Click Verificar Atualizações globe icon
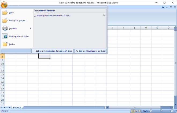The height and width of the screenshot is (113, 177). click(x=5, y=36)
